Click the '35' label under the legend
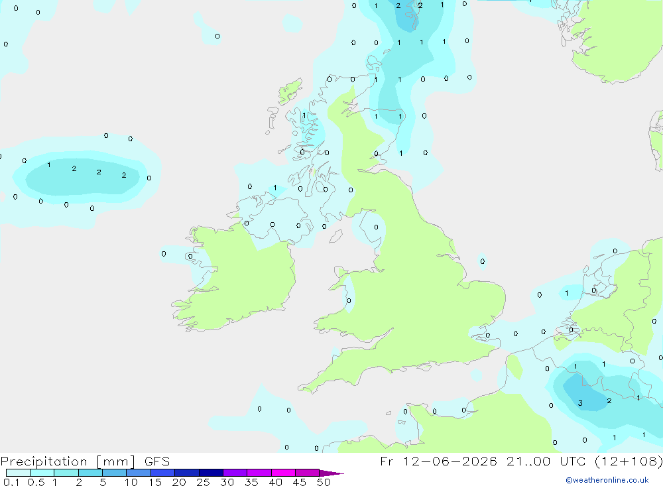Viewport: 663px width, 486px height. point(251,482)
